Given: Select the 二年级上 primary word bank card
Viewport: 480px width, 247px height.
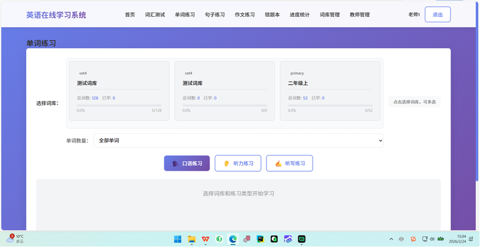Looking at the screenshot, I should point(330,91).
